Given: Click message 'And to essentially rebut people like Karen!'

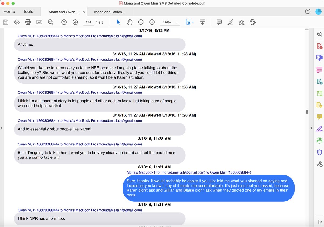Looking at the screenshot, I should click(100, 129).
